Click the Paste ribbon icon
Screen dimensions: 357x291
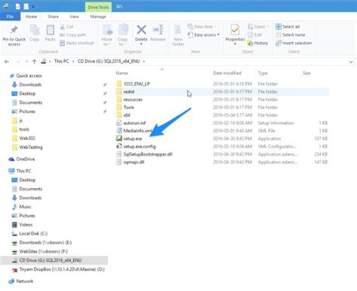50,31
